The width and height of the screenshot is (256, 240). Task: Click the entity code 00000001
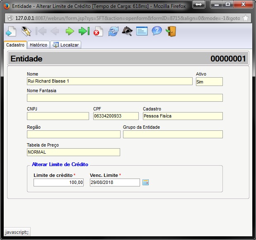tap(228, 59)
